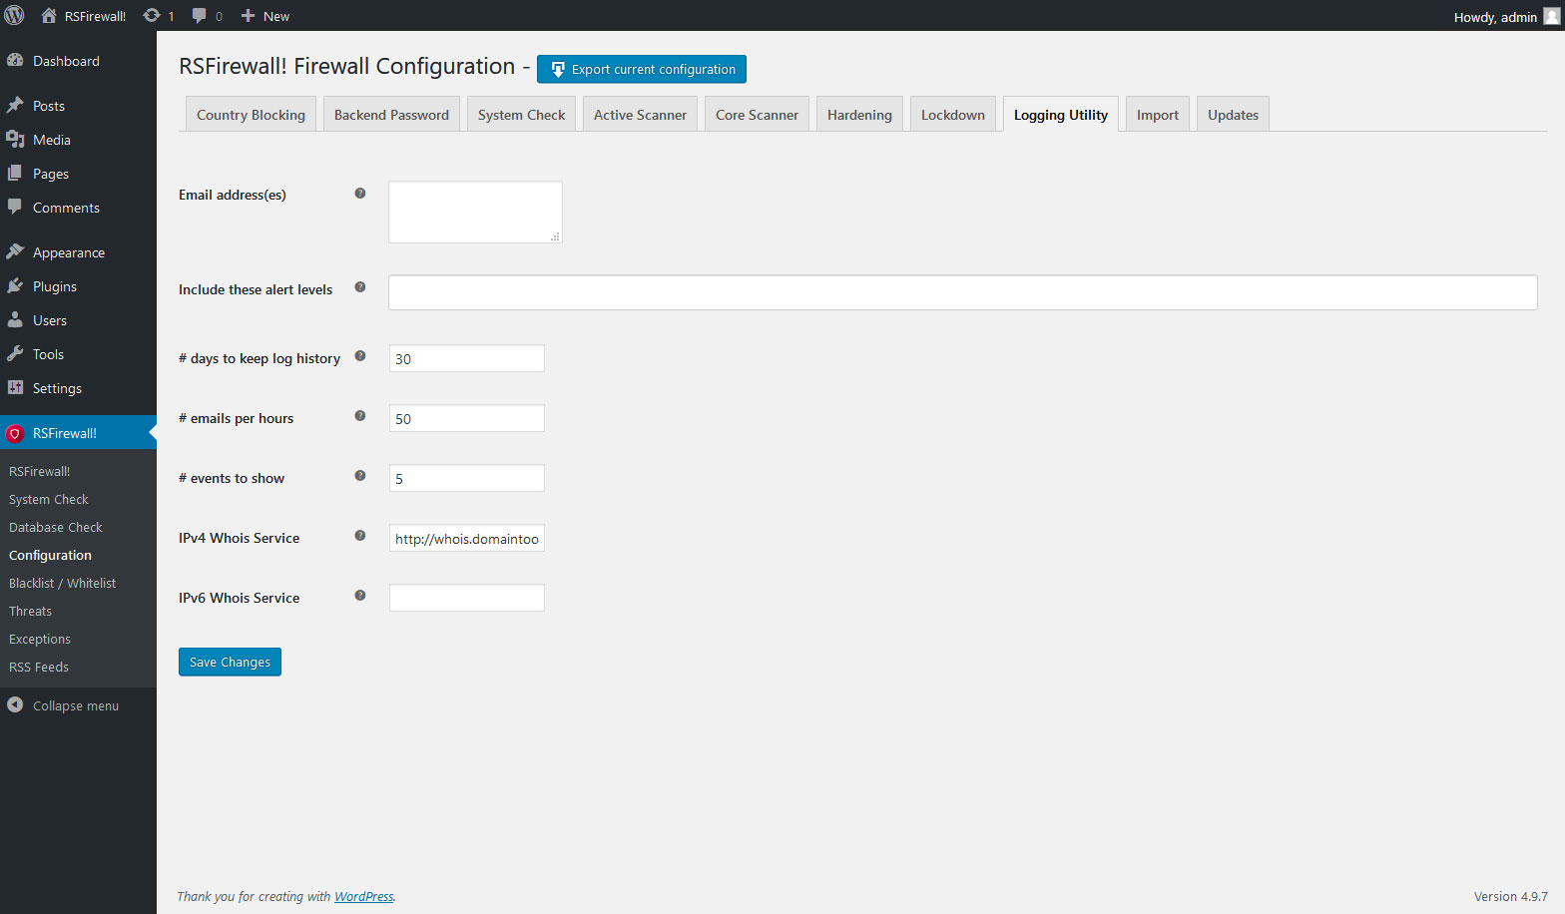Screen dimensions: 1565x914
Task: Click help icon for Include these alert levels
Action: [x=360, y=287]
